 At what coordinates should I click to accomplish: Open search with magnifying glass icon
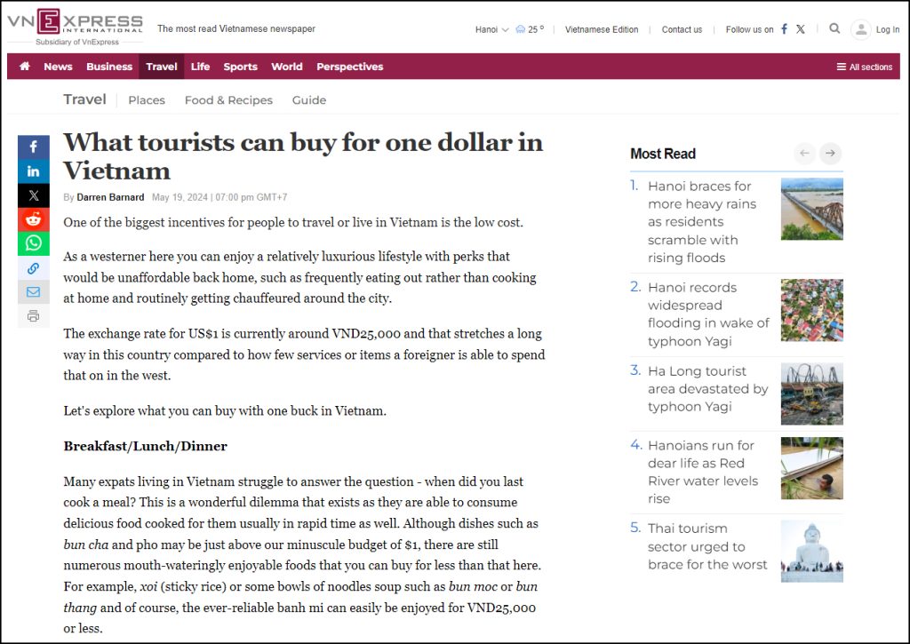(834, 28)
